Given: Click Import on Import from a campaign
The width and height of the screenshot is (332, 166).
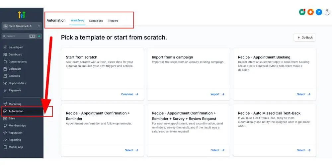Looking at the screenshot, I should coord(217,94).
